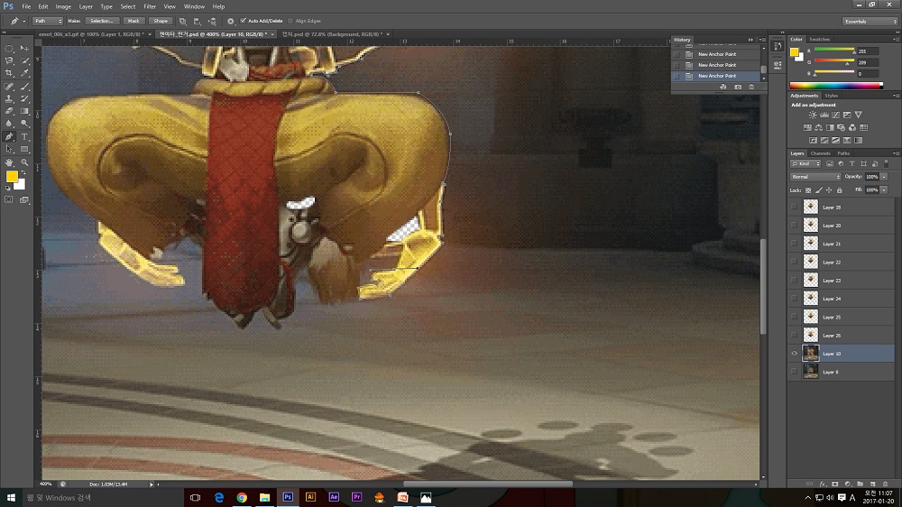Select the Eyedropper tool
Viewport: 902px width, 507px height.
(x=24, y=73)
